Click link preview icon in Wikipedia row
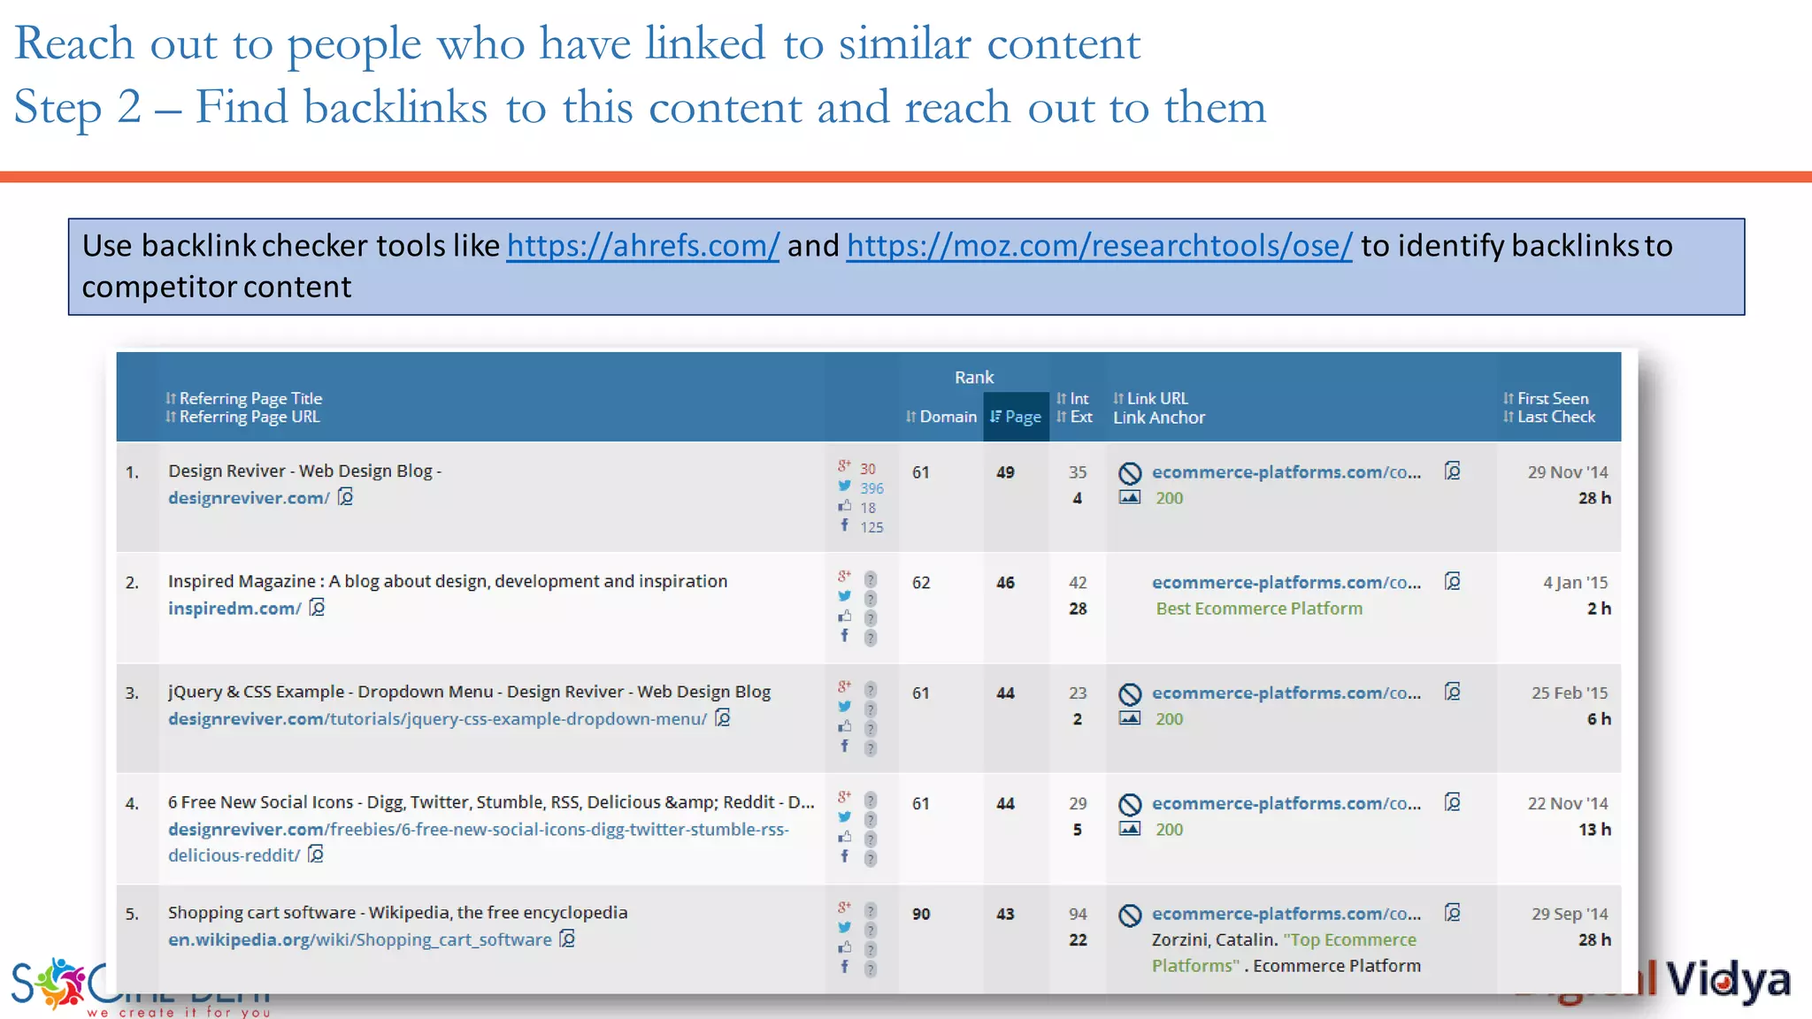 click(1453, 913)
